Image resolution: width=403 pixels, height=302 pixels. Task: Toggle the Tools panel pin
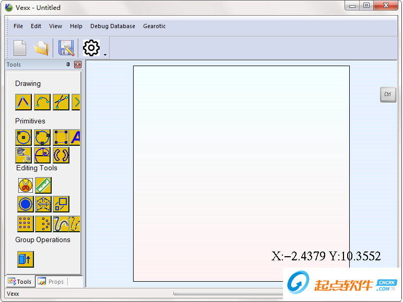[x=68, y=65]
